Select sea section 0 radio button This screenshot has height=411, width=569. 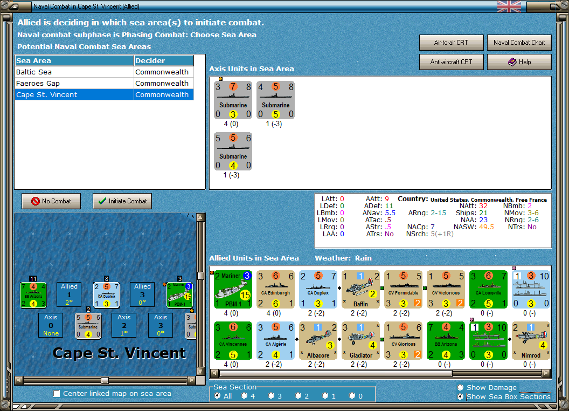coord(352,396)
